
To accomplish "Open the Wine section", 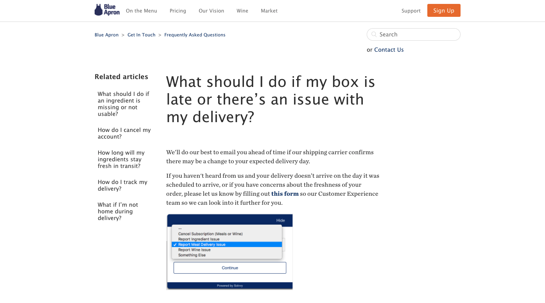I will click(242, 11).
